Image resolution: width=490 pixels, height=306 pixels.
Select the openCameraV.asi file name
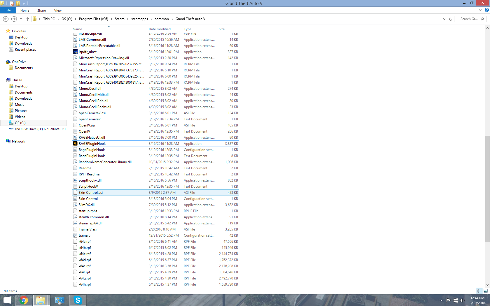92,113
